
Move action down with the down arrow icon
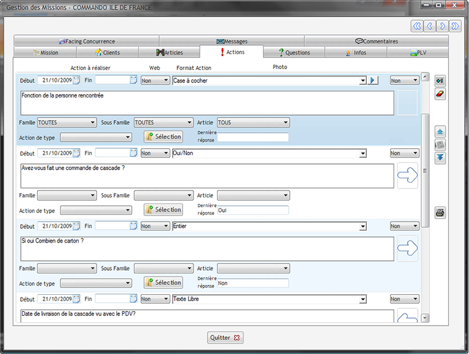441,158
